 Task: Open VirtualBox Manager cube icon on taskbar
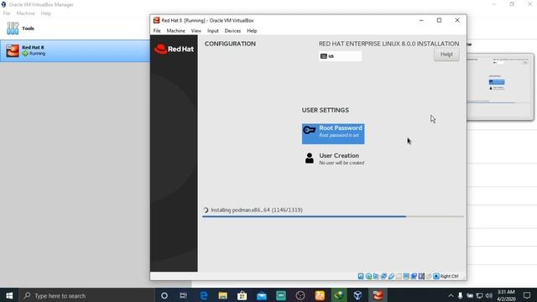coord(358,295)
